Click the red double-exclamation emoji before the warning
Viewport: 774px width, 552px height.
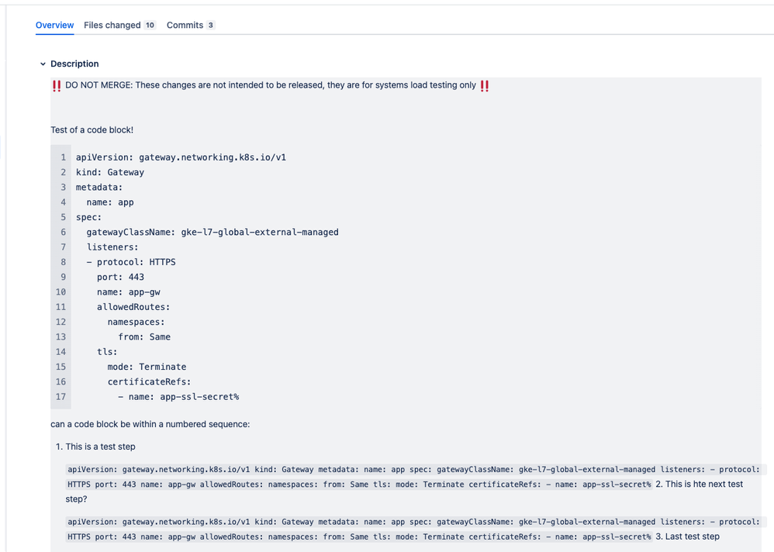tap(56, 85)
